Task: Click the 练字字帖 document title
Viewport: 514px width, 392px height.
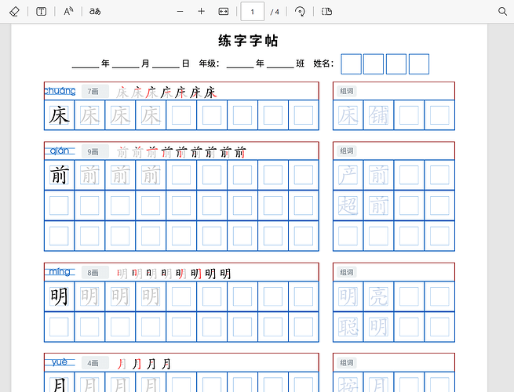Action: [249, 41]
